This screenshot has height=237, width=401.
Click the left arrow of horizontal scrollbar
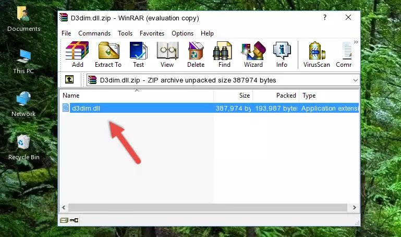click(64, 208)
